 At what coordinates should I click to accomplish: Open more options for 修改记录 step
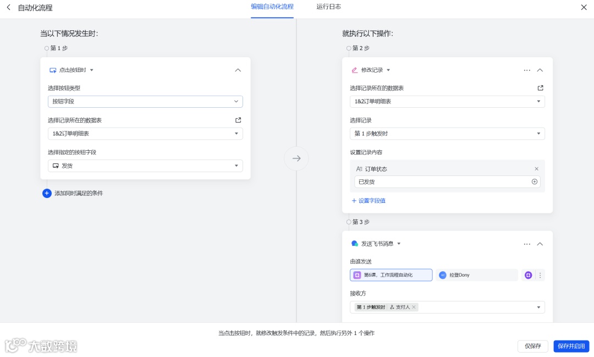click(x=526, y=70)
